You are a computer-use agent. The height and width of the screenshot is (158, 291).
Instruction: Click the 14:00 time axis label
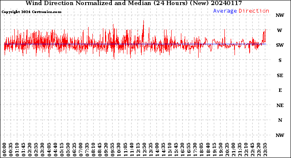(x=157, y=150)
